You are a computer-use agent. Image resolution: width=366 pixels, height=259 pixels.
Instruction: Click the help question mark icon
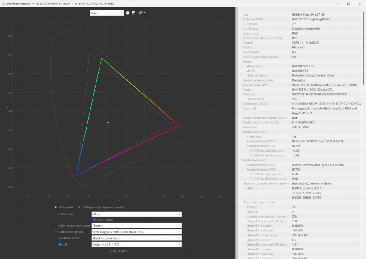point(128,13)
